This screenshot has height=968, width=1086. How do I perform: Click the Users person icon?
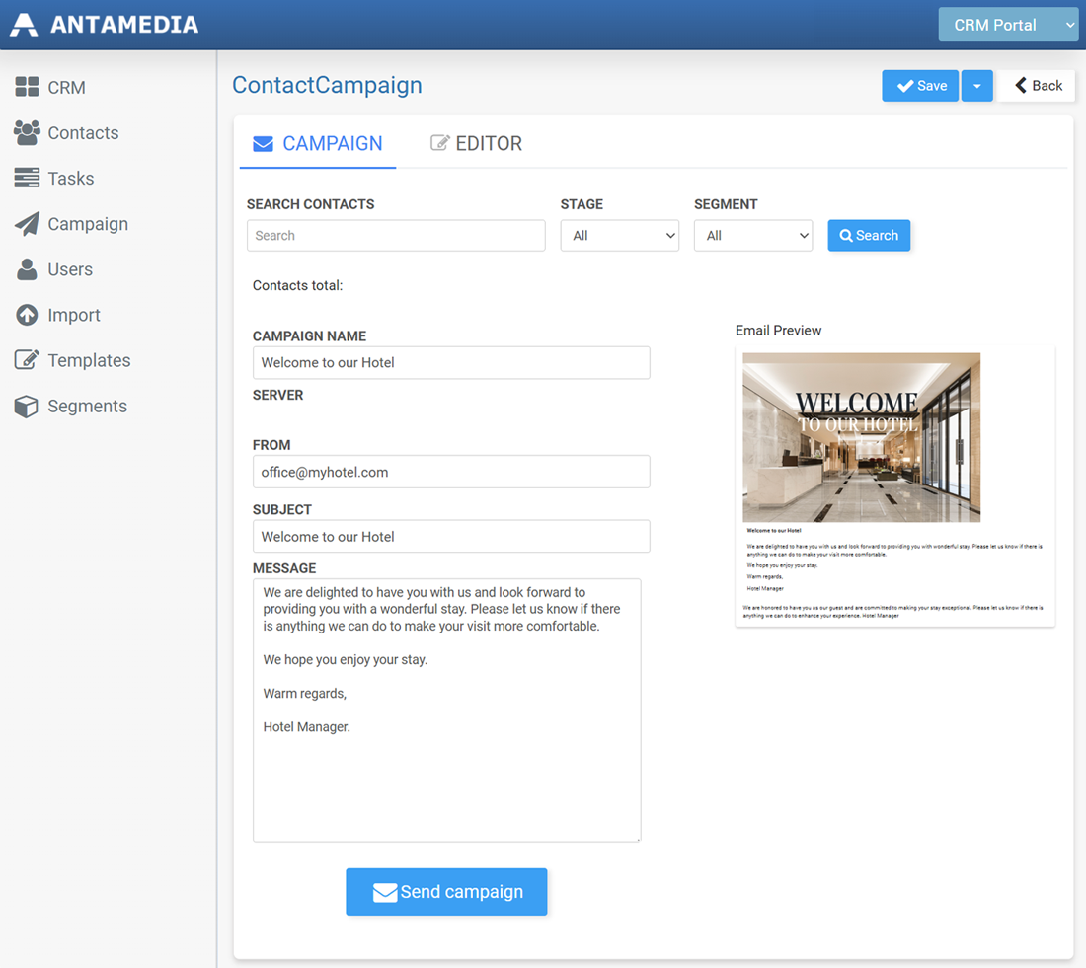(27, 268)
